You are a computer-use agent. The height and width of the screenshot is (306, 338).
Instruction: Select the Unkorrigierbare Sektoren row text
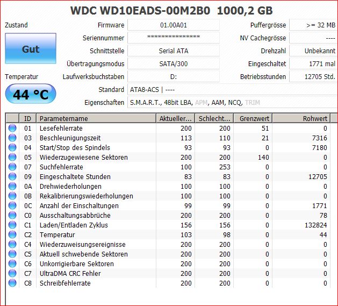pos(77,264)
